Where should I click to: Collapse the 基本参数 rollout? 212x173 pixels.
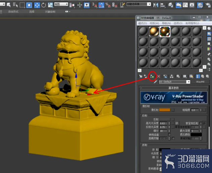coord(174,88)
